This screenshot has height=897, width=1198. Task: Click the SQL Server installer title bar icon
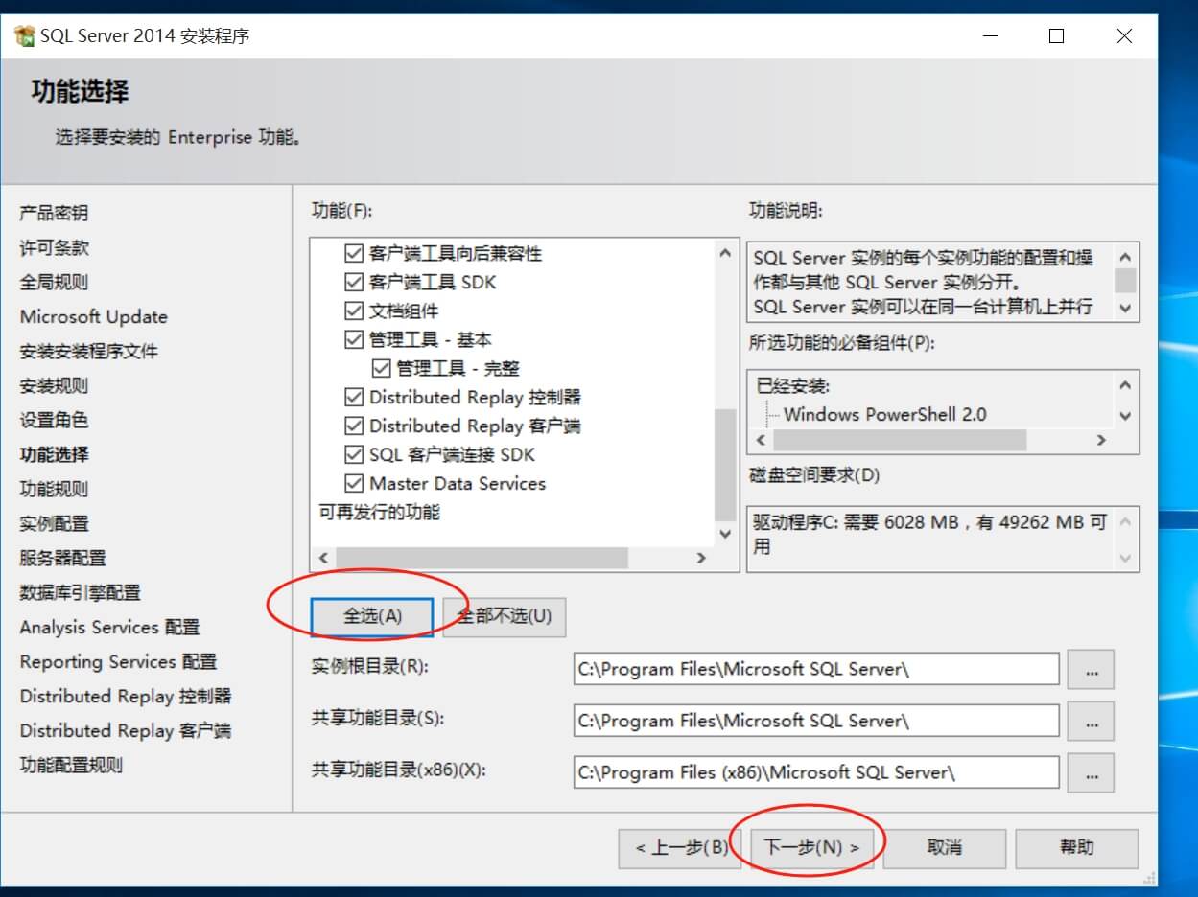click(25, 36)
